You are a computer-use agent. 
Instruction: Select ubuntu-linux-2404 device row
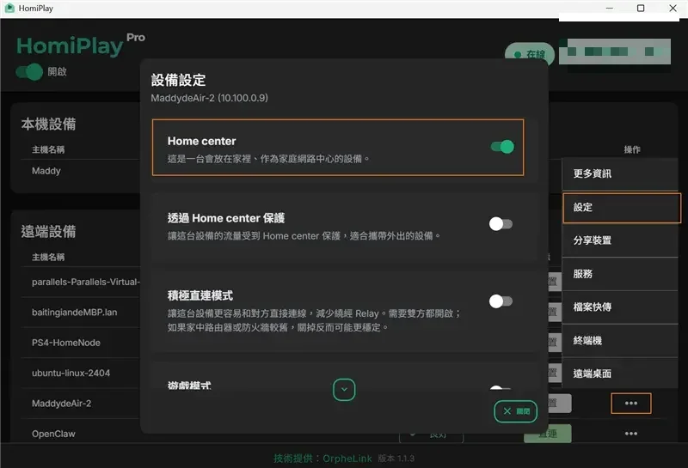(x=71, y=373)
